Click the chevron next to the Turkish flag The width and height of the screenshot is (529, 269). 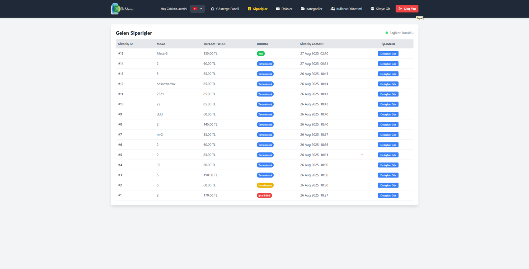[201, 9]
